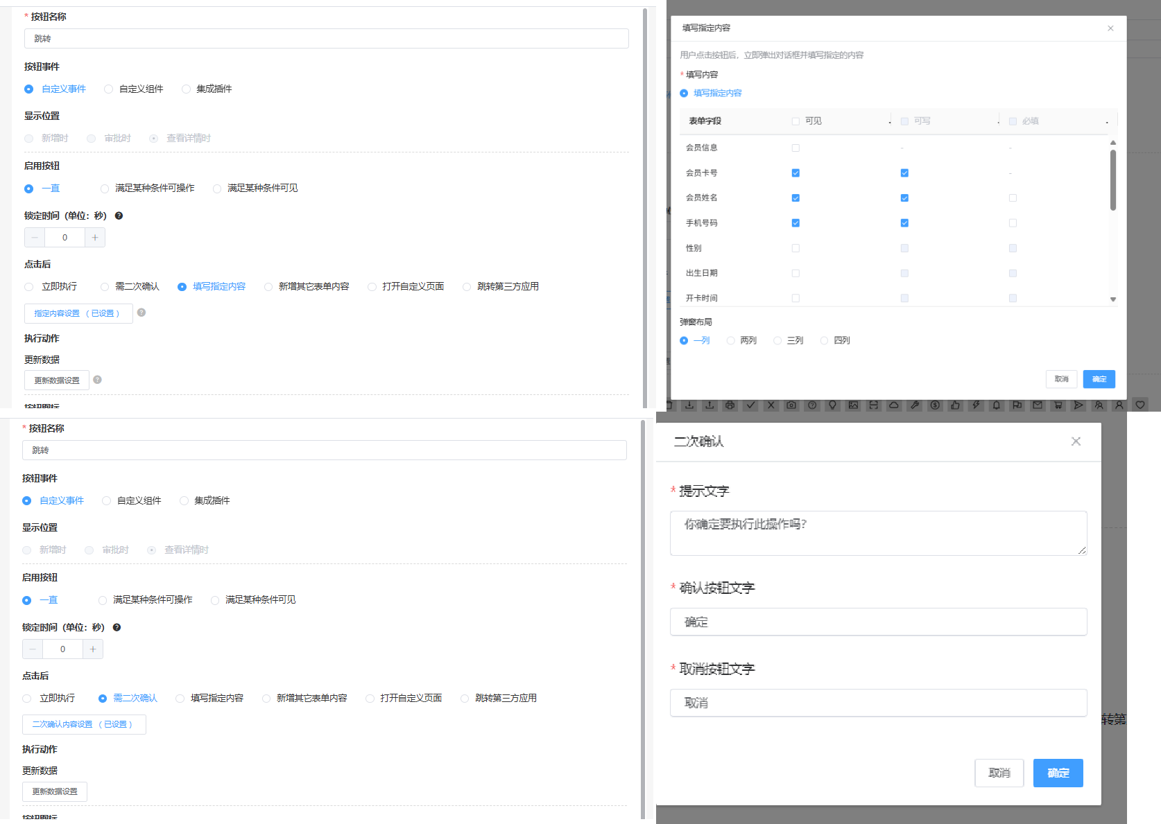
Task: Click the printer icon in the icon row
Action: pyautogui.click(x=730, y=405)
